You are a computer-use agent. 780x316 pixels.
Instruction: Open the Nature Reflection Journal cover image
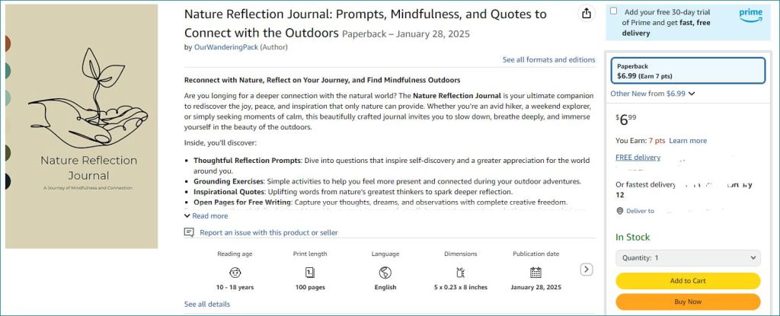82,126
